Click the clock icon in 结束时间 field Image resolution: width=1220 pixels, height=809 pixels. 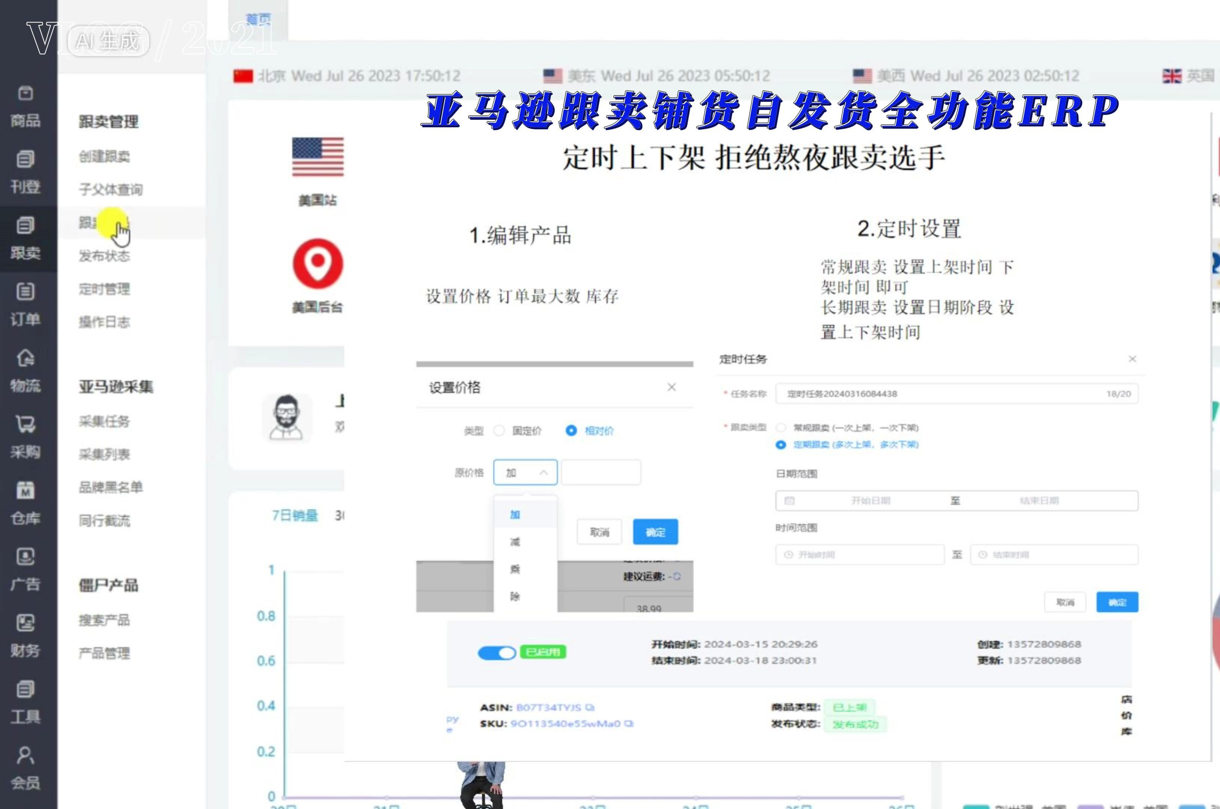point(982,555)
